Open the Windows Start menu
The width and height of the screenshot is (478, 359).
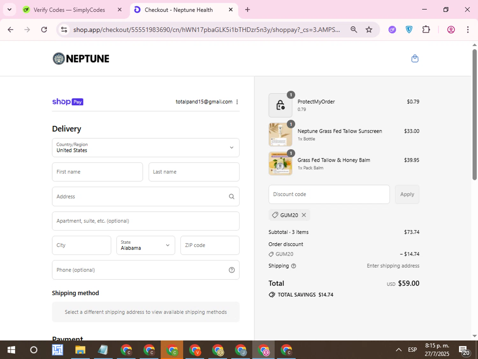pyautogui.click(x=11, y=350)
